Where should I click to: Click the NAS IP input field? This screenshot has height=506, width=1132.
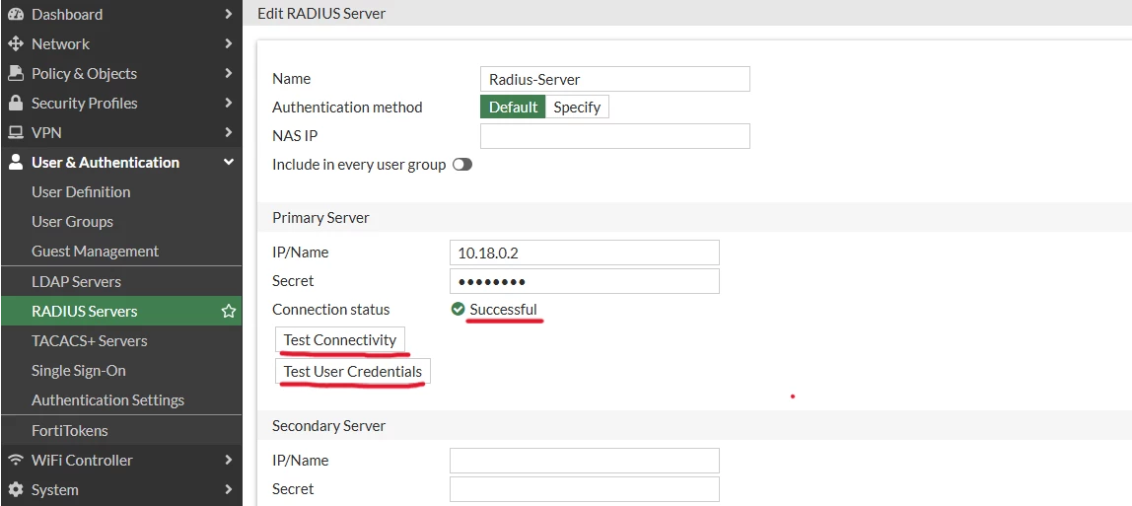coord(615,136)
